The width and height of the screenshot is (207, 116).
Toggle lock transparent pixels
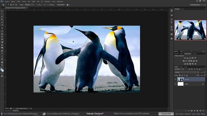180,75
